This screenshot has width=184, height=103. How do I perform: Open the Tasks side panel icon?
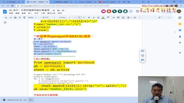180,30
